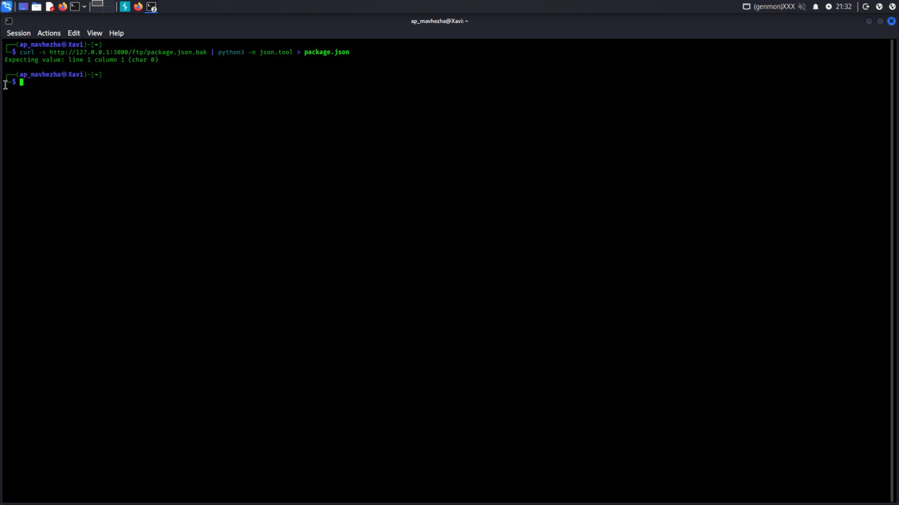
Task: Open the Edit menu
Action: point(74,33)
